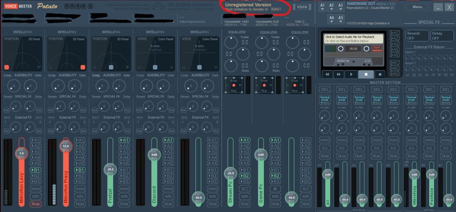Start recording with the cassette record button
456x212 pixels.
[380, 74]
